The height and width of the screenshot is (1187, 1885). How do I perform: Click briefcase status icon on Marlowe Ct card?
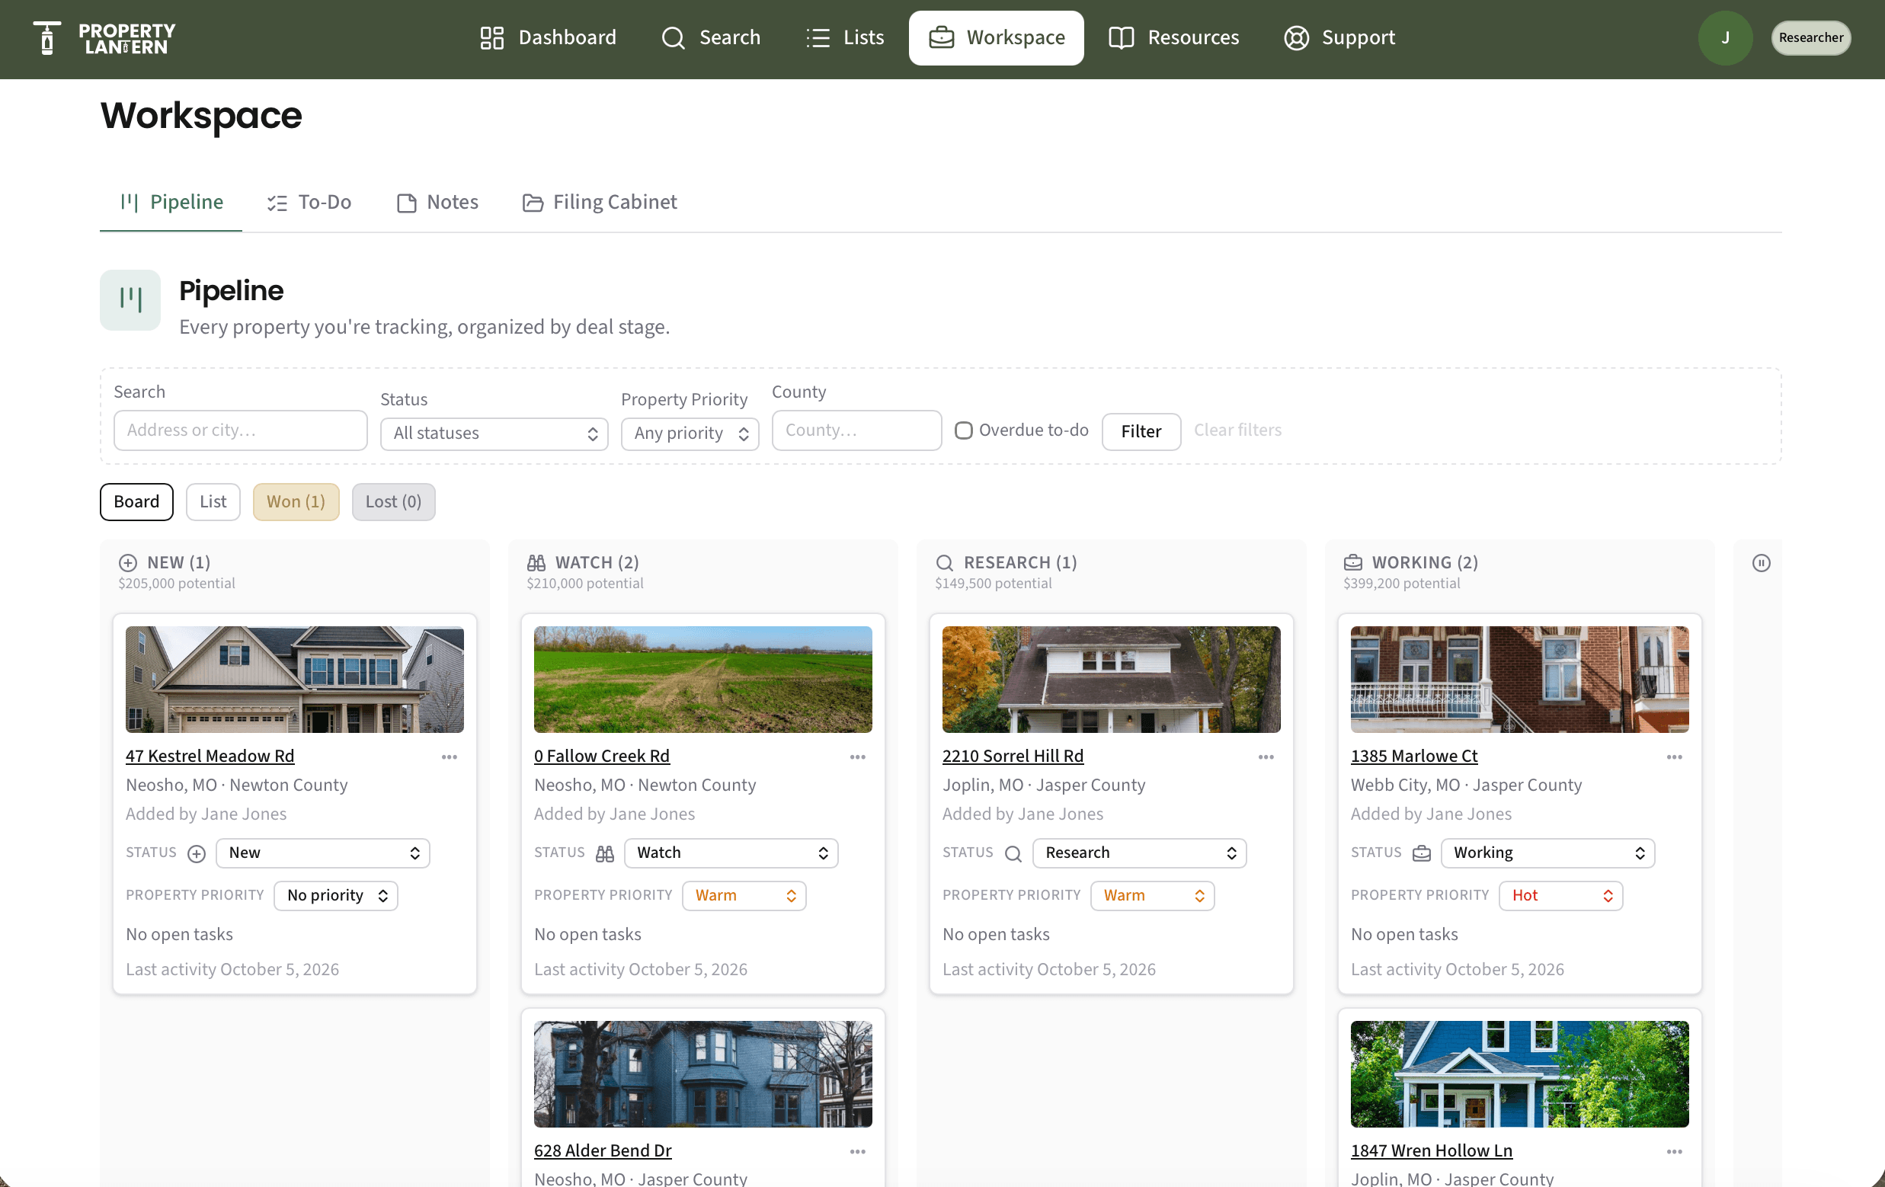[1423, 853]
